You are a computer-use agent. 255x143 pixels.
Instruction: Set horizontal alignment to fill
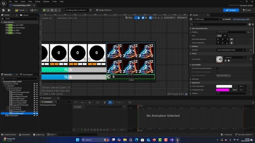coord(231,39)
